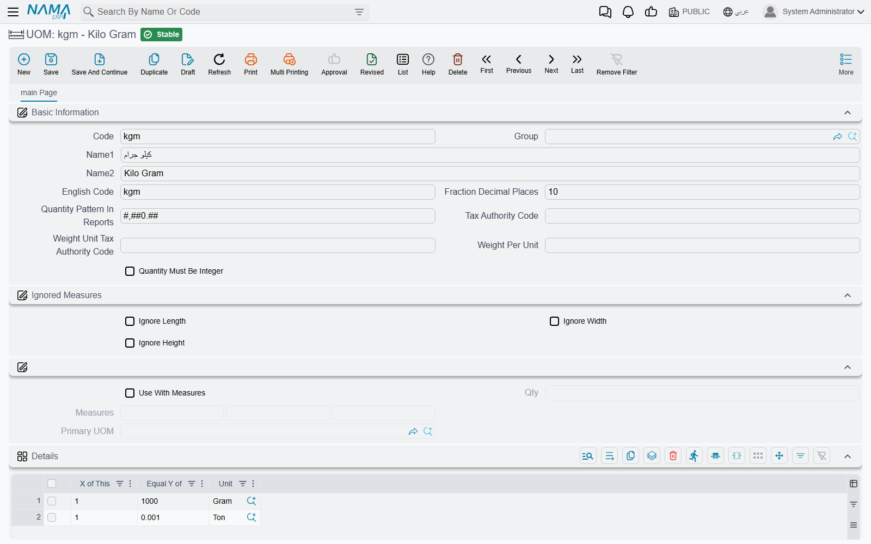Click the Group field go-to arrow
Screen dimensions: 871x544
pyautogui.click(x=838, y=137)
